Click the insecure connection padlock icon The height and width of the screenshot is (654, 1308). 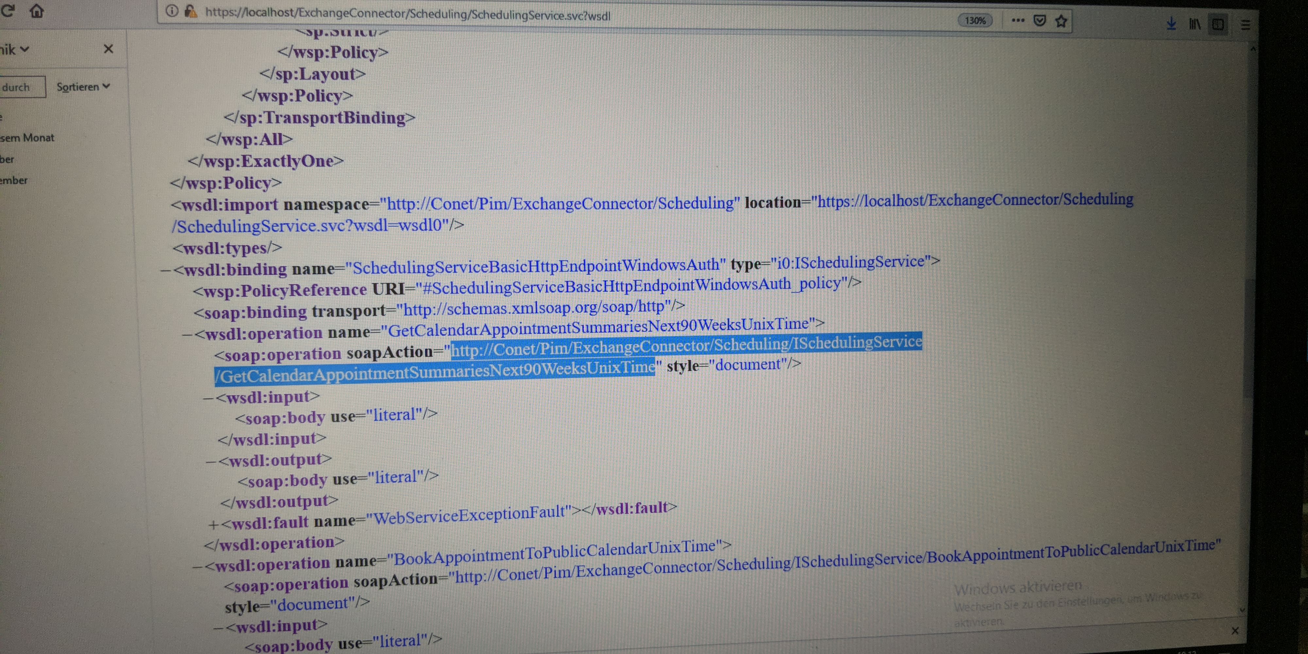190,11
